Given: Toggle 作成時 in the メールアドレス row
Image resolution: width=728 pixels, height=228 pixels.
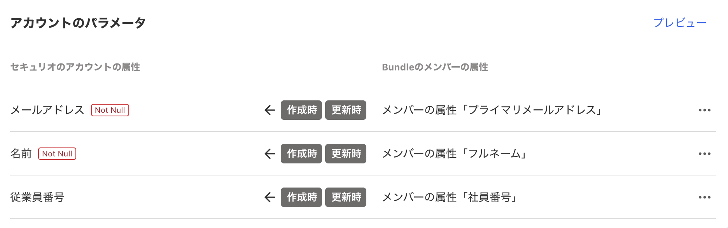Looking at the screenshot, I should [301, 110].
